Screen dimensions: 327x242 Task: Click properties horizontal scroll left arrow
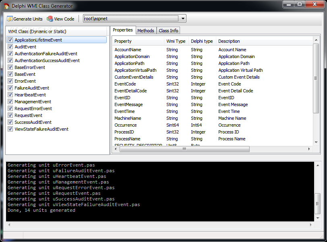116,149
